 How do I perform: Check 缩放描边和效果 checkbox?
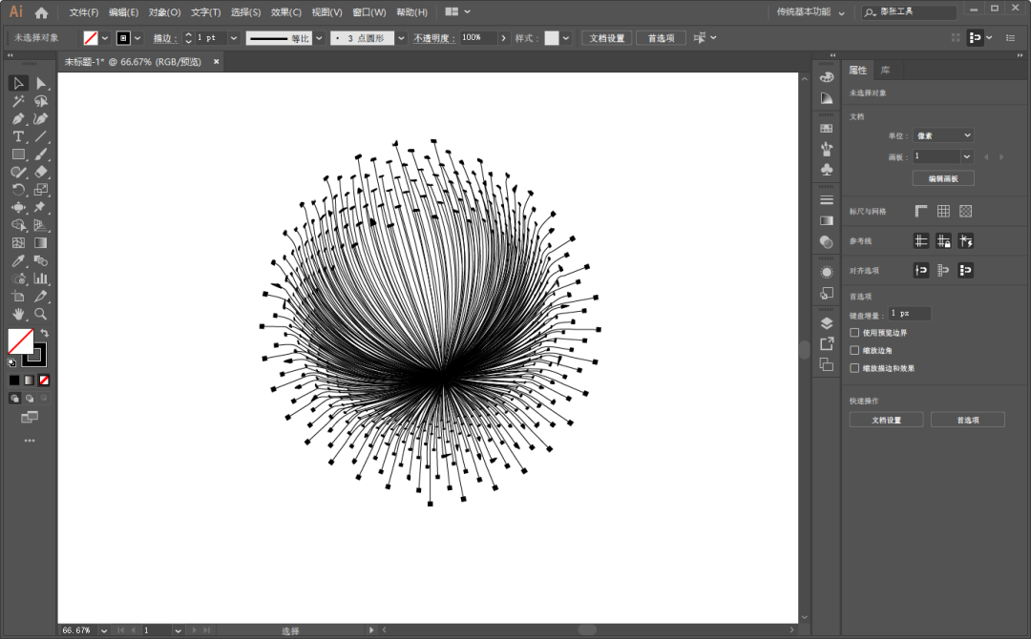(854, 368)
